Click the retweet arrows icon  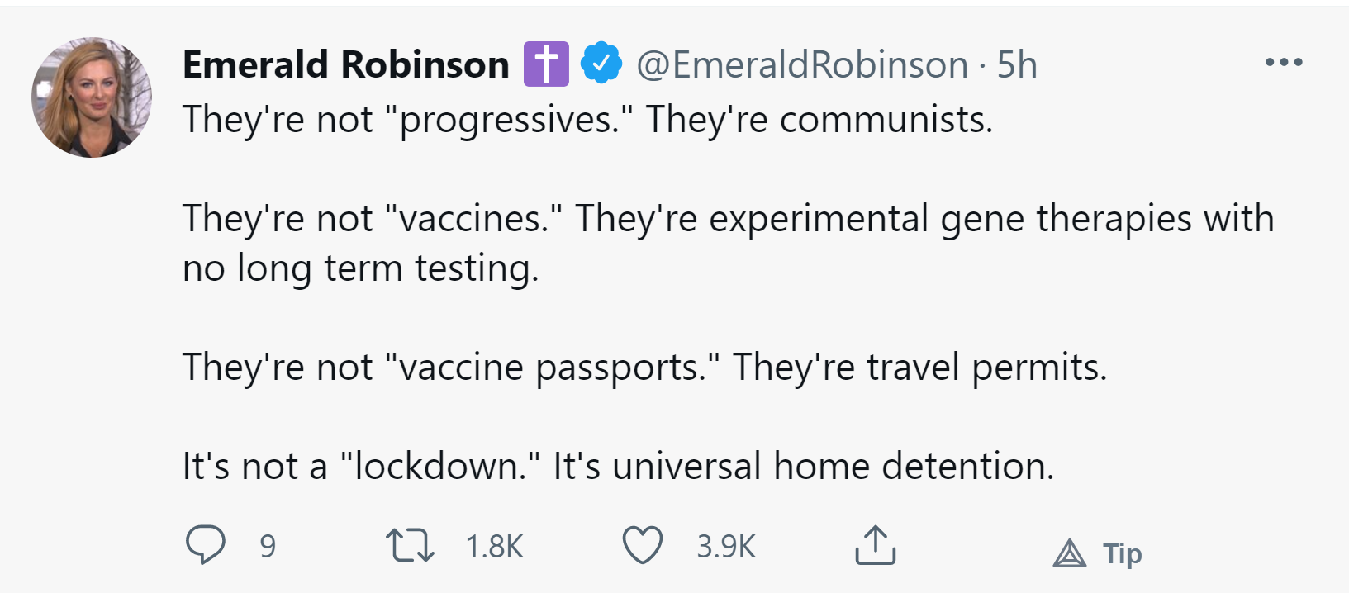(410, 546)
